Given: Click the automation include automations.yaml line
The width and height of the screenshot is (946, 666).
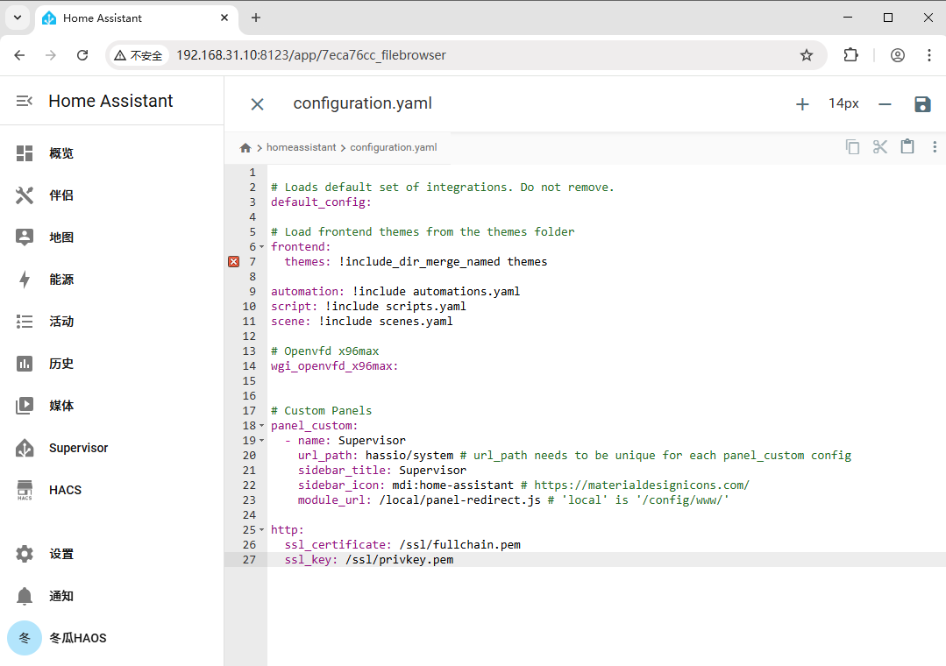Looking at the screenshot, I should pyautogui.click(x=395, y=291).
